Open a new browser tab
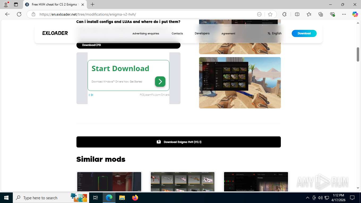Image resolution: width=361 pixels, height=203 pixels. (x=92, y=4)
